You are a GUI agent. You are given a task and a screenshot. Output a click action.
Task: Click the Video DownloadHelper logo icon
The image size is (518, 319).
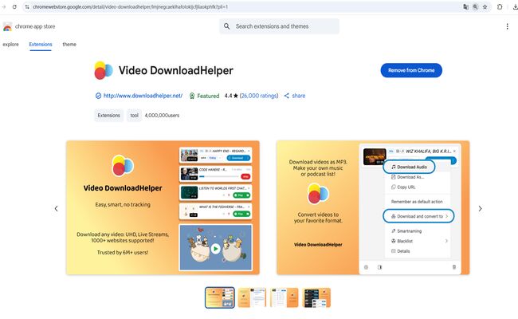point(104,70)
